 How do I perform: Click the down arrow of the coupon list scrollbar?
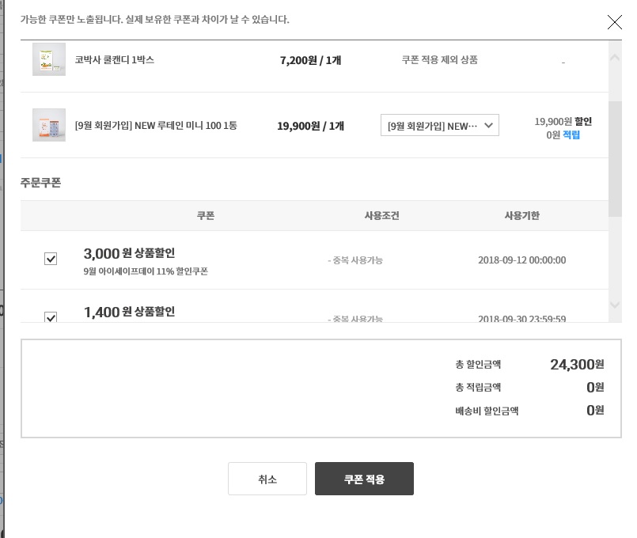(x=615, y=305)
